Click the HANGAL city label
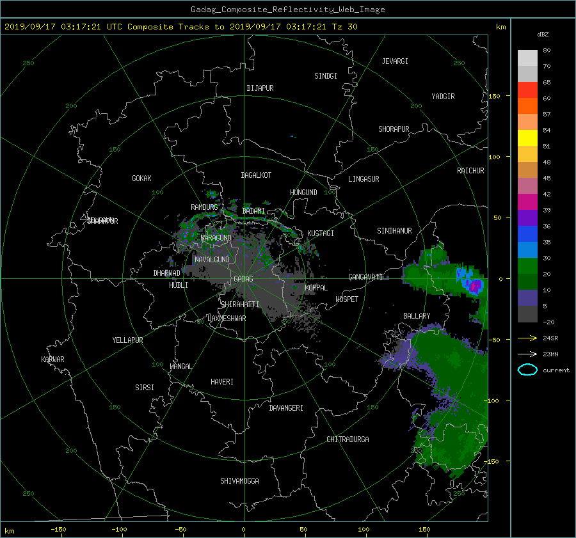Viewport: 576px width, 538px height. pos(180,367)
